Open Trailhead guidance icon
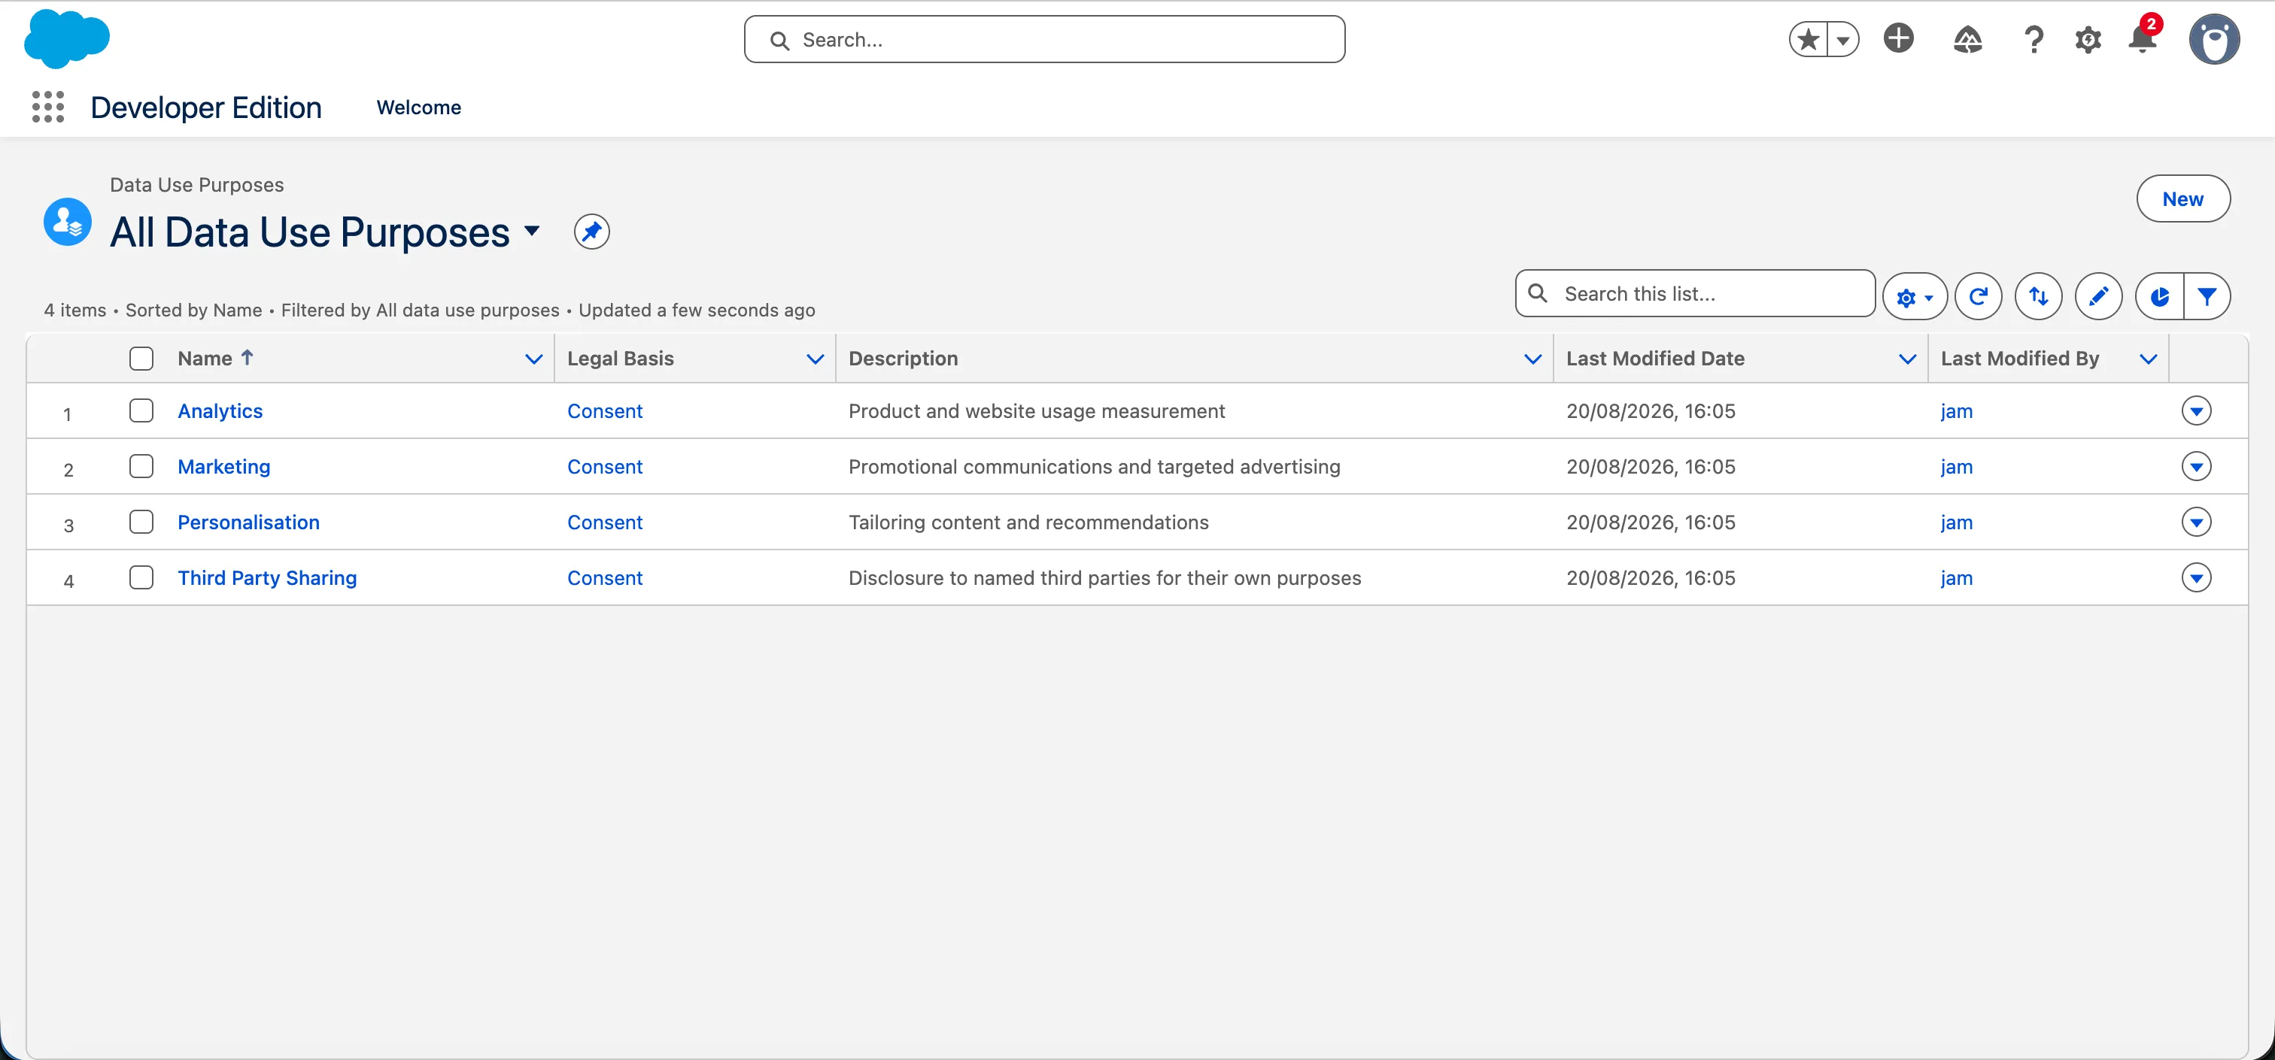Image resolution: width=2275 pixels, height=1060 pixels. point(1967,40)
